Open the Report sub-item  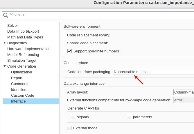coord(17,78)
